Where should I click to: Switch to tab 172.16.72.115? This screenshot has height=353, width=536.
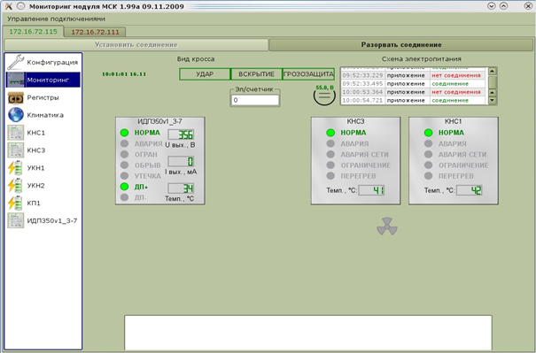[x=33, y=32]
